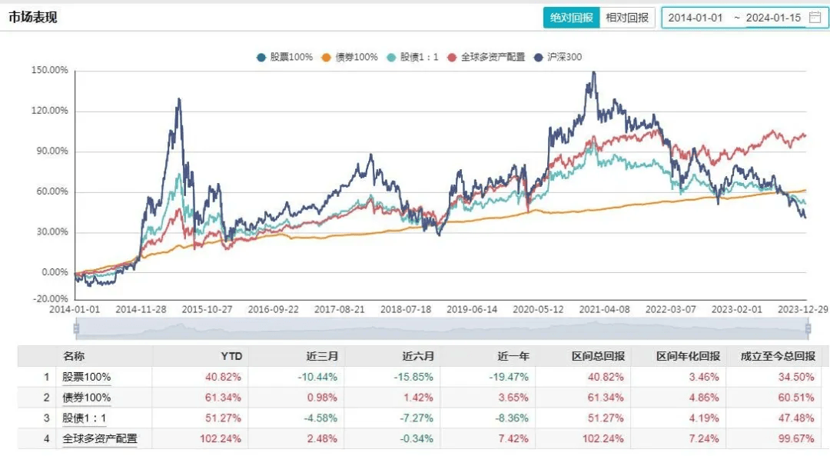Sort the table by the YTD column
The image size is (830, 456).
(231, 357)
